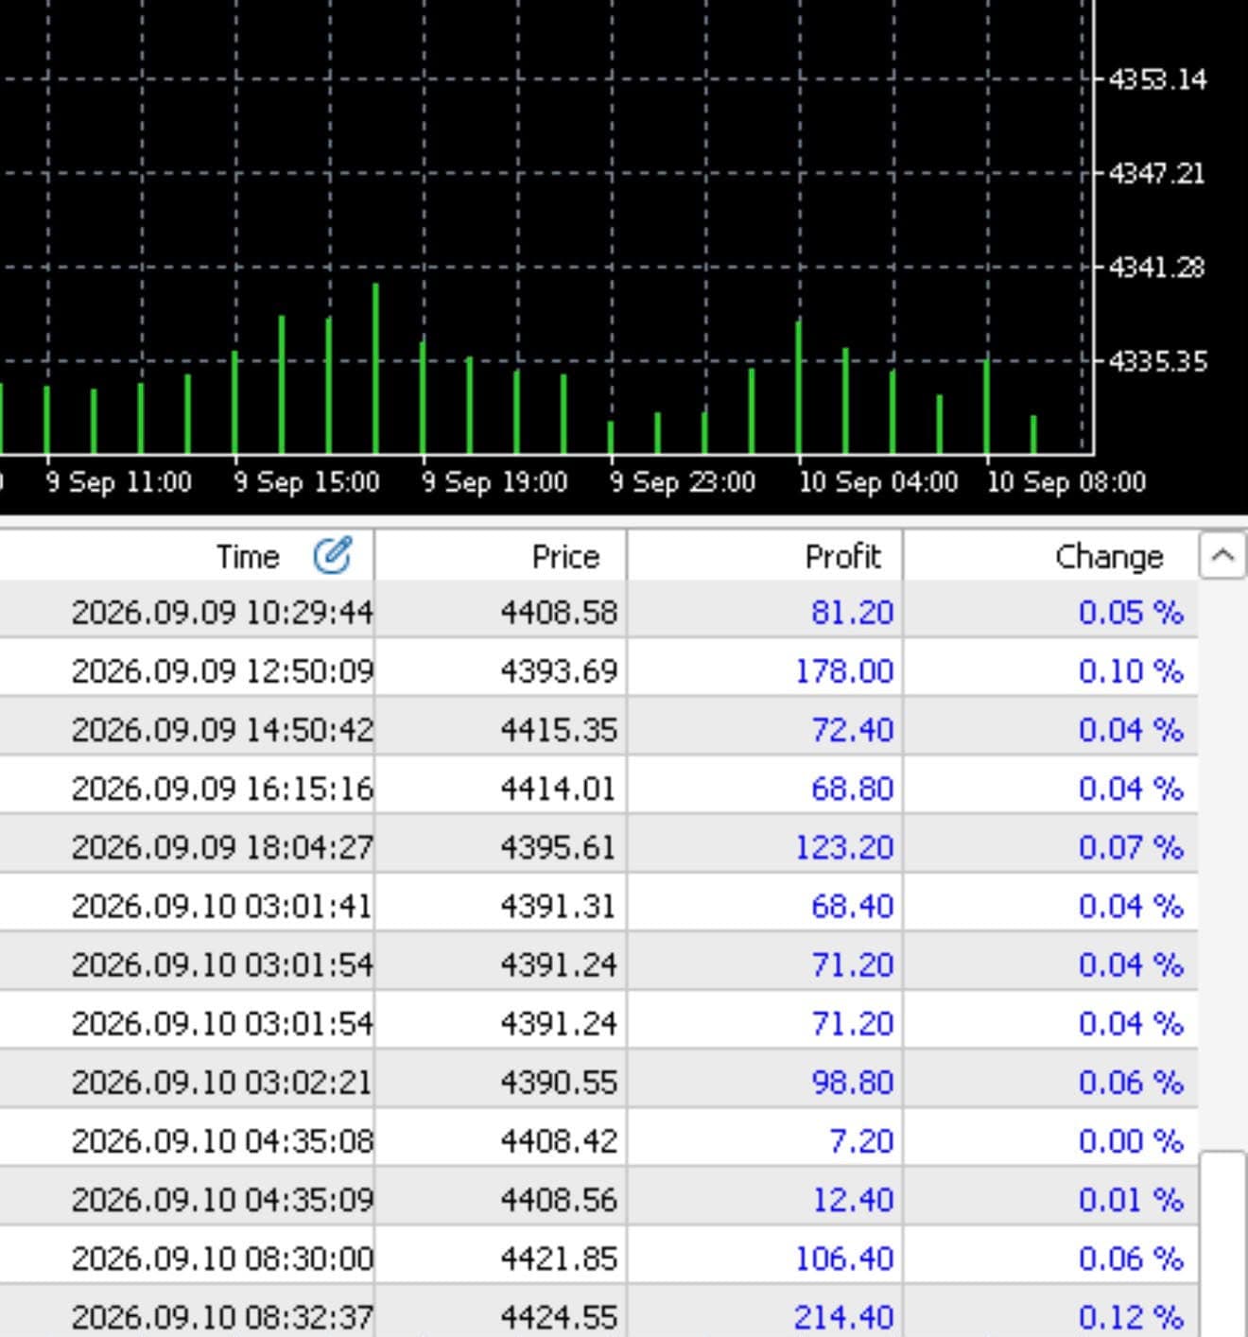1248x1337 pixels.
Task: Click the chart's 9 Sep 15:00 time label
Action: [x=306, y=482]
